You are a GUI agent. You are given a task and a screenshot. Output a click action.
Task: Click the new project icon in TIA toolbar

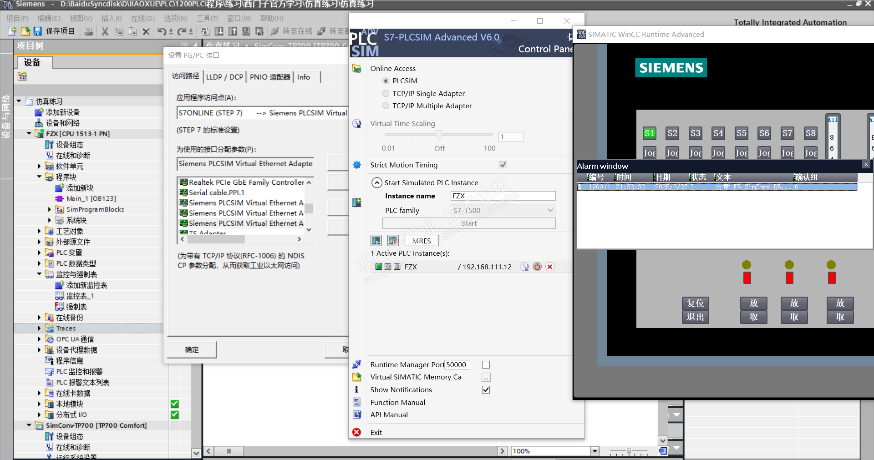(12, 31)
